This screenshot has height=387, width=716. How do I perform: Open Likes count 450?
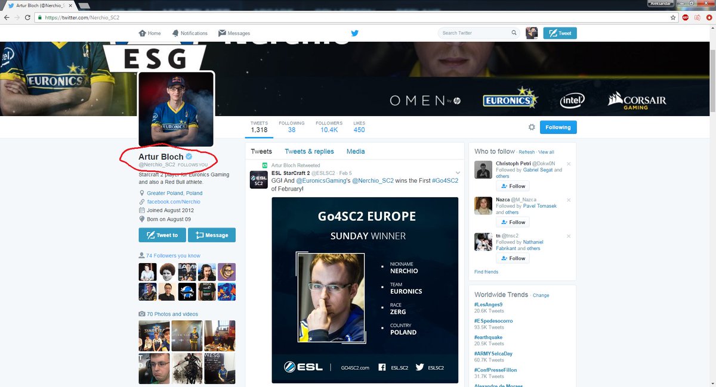(x=359, y=126)
